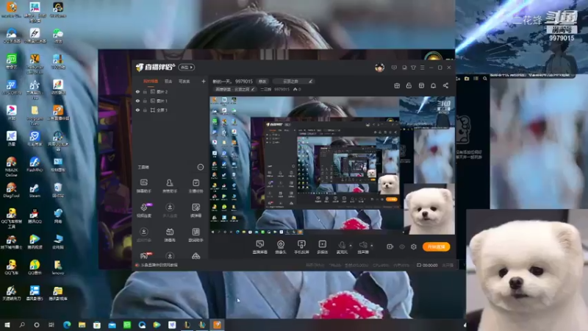Add a new scene with plus button
The image size is (588, 331).
click(204, 81)
